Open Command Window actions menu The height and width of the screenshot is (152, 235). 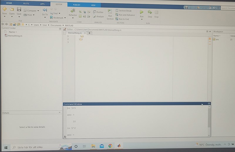(209, 104)
